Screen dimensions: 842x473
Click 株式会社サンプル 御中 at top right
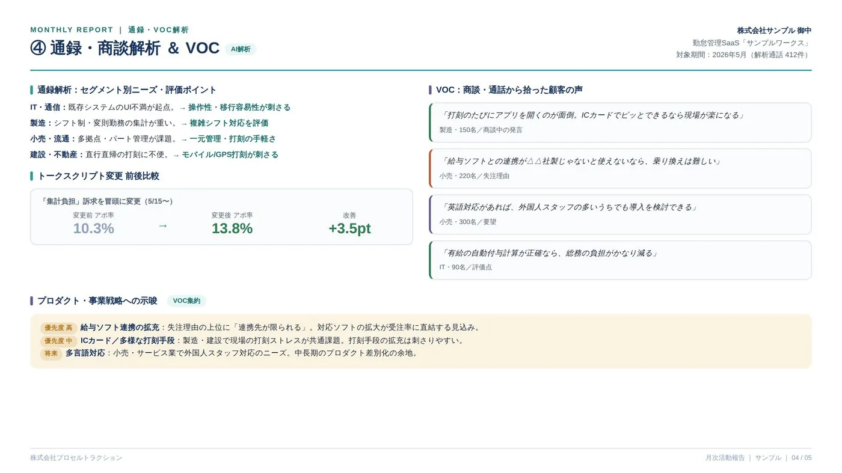tap(774, 30)
